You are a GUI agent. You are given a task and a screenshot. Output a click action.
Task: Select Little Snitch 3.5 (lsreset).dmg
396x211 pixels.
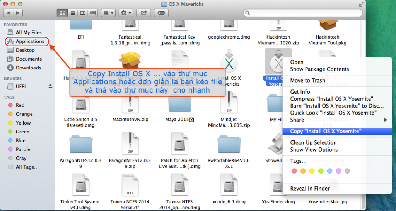pos(81,102)
